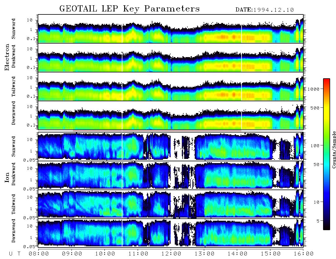Click the 12:00 time tick label
This screenshot has width=336, height=259.
tap(172, 254)
